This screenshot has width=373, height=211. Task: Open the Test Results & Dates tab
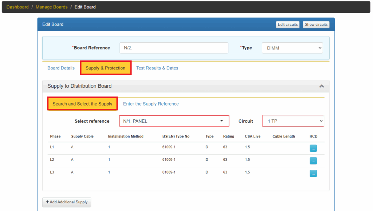point(157,68)
